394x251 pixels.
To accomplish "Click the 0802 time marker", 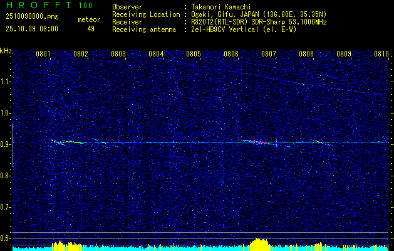I will [81, 54].
